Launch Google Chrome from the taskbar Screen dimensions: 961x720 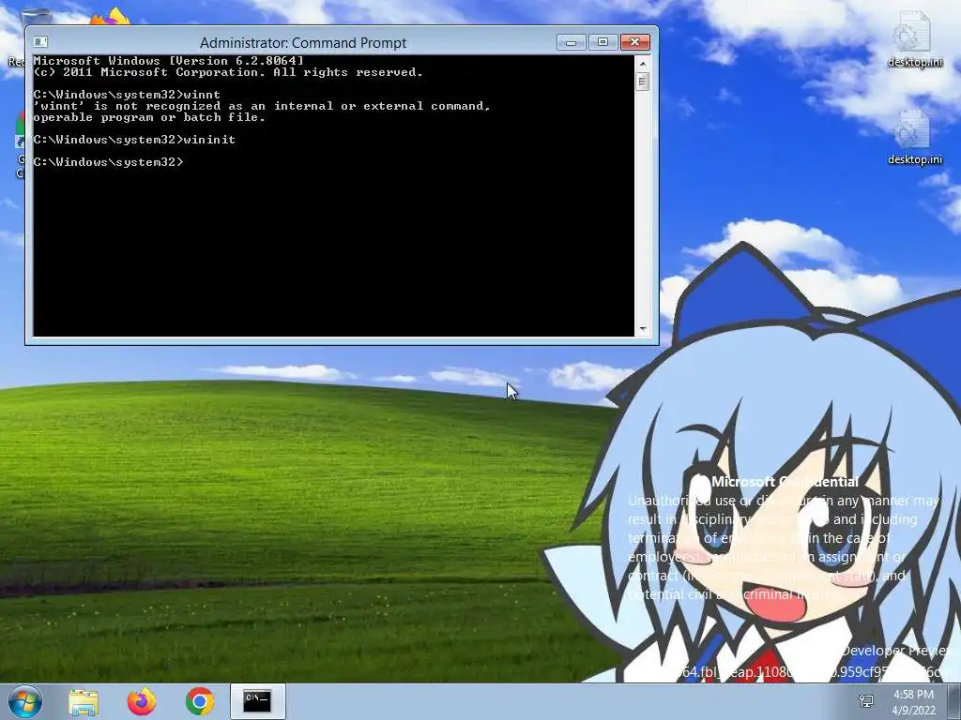(200, 701)
